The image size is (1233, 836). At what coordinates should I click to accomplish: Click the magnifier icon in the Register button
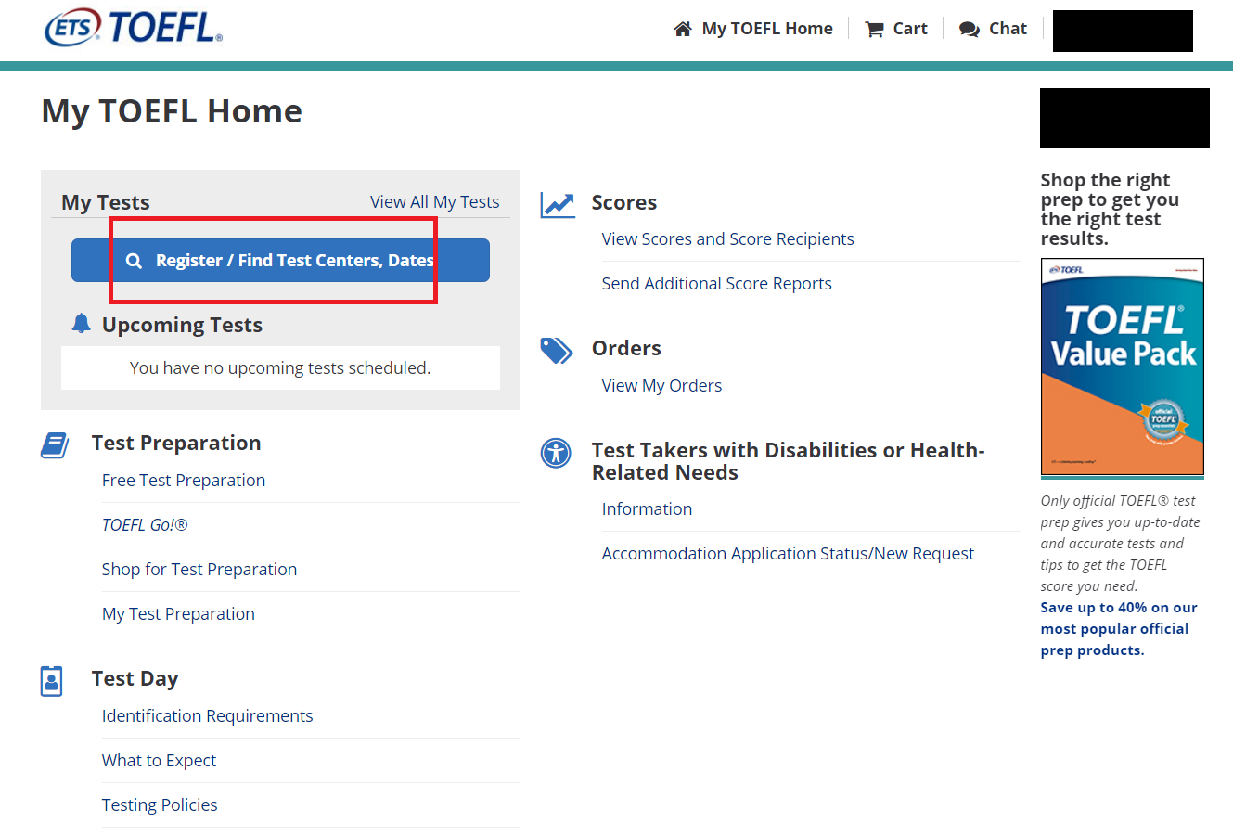point(134,261)
